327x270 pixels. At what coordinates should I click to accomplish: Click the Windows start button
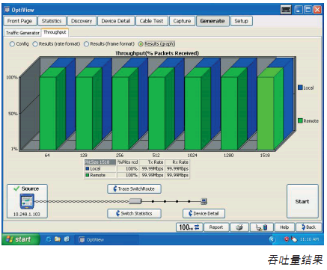[x=20, y=239]
